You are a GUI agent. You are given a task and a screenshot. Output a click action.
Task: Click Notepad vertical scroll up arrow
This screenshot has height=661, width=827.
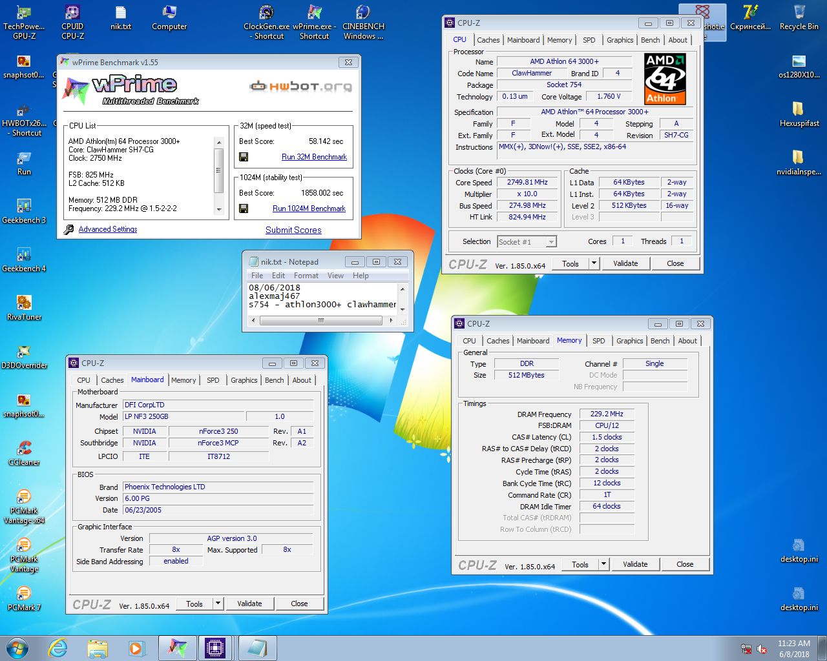(403, 289)
